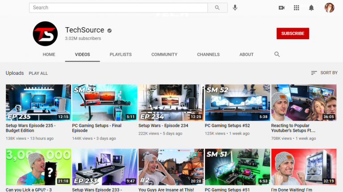Click 222K views 5 days ago text
The height and width of the screenshot is (192, 343).
click(x=160, y=134)
